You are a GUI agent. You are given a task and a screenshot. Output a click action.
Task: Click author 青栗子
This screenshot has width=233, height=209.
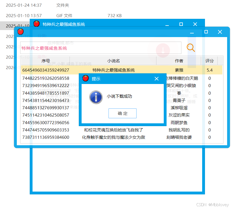click(179, 101)
